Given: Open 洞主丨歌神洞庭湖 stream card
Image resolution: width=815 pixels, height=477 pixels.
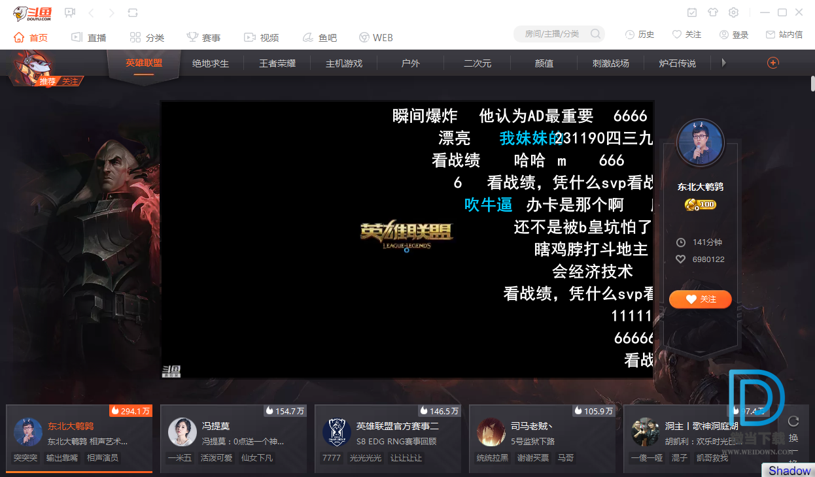Looking at the screenshot, I should point(697,437).
